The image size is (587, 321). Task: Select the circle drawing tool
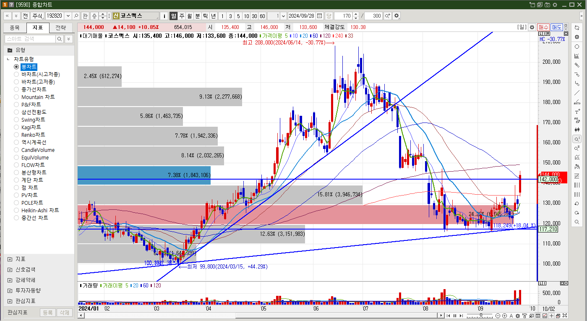577,47
